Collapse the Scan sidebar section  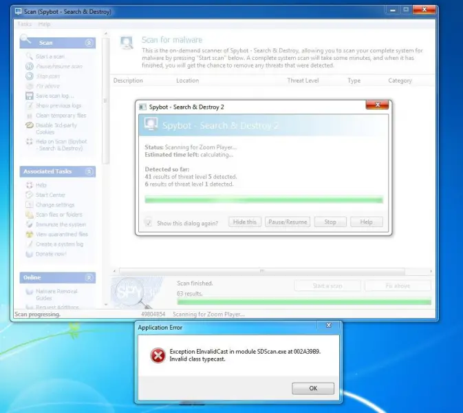(89, 43)
